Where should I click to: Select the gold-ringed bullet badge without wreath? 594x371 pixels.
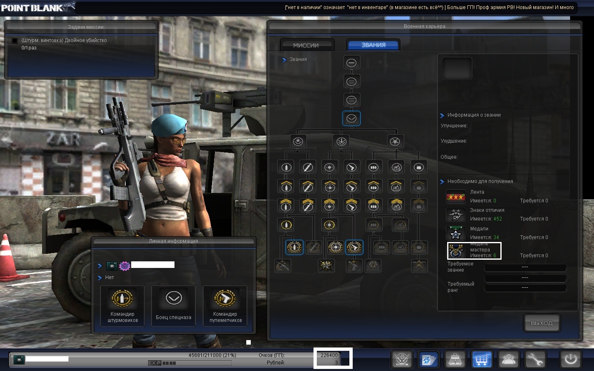286,225
